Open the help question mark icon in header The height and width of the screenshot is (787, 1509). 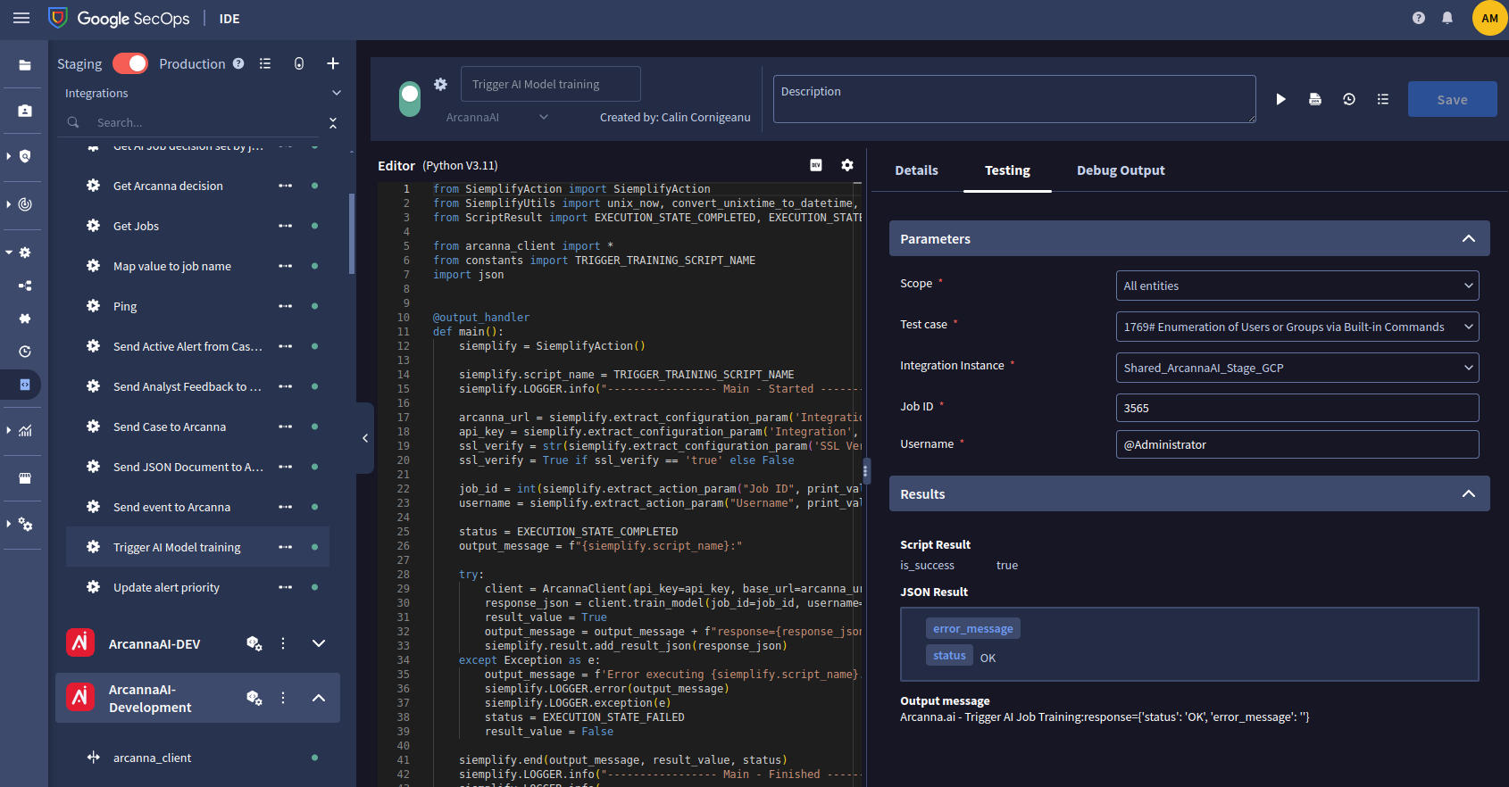[1419, 18]
